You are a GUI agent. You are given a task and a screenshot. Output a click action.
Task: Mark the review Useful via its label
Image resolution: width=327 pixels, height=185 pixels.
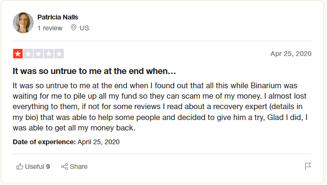(x=35, y=166)
